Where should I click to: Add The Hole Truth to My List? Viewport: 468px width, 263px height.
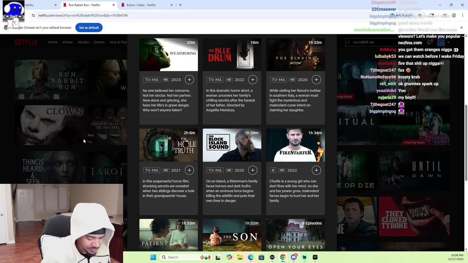tap(189, 170)
